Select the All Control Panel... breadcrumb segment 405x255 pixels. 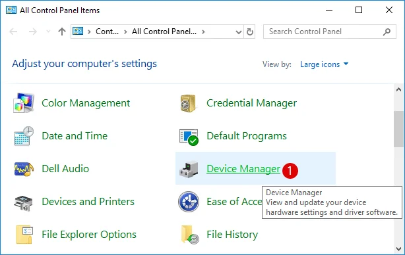coord(164,32)
